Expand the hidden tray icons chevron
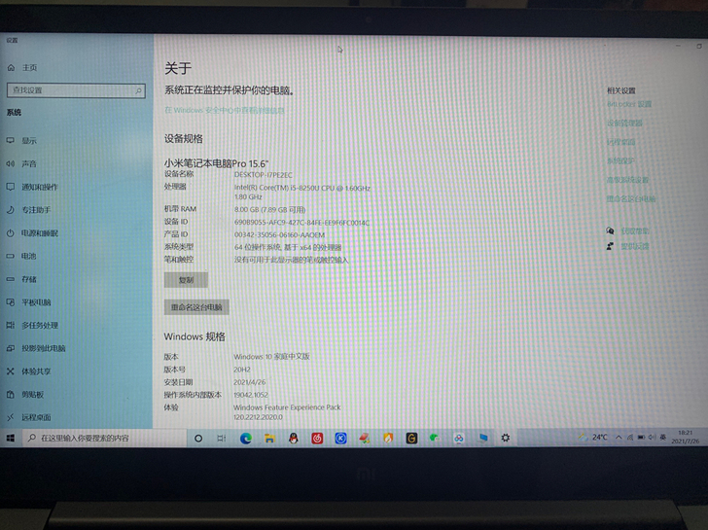 tap(619, 437)
